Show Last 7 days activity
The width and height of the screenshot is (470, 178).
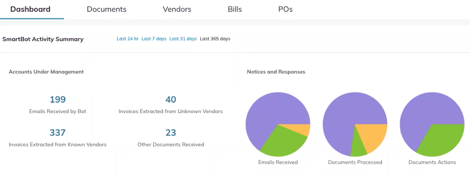(x=154, y=39)
